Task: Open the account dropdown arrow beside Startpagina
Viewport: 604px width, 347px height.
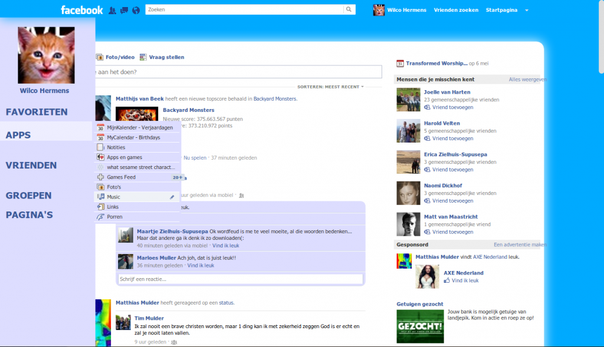Action: (527, 11)
